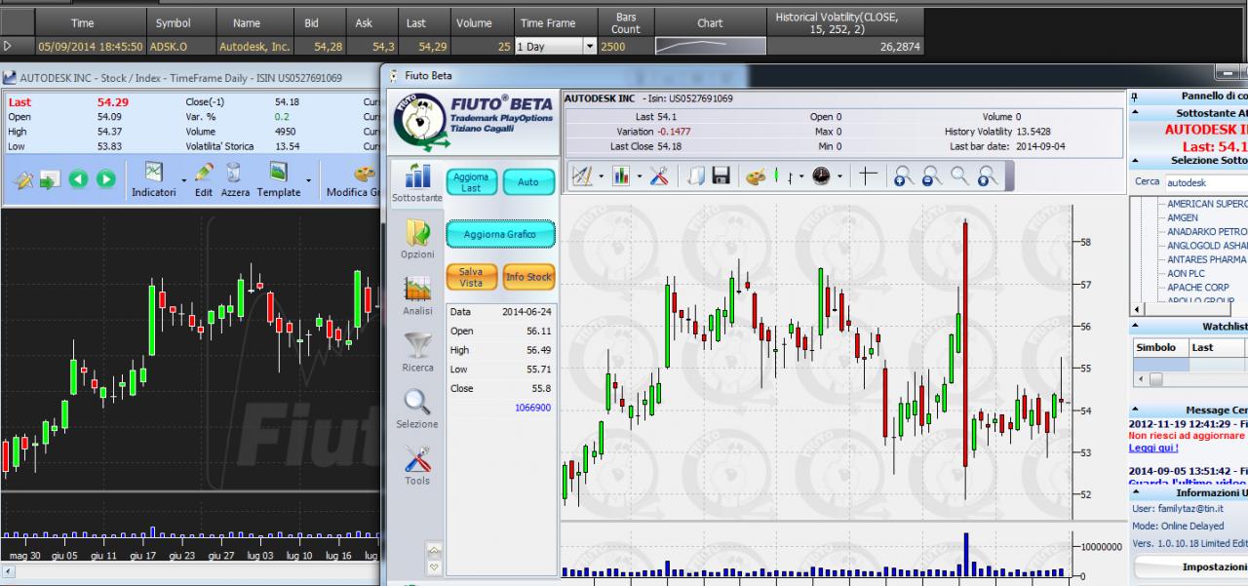Open the Leggi qui! link
The image size is (1248, 586).
click(x=1153, y=448)
